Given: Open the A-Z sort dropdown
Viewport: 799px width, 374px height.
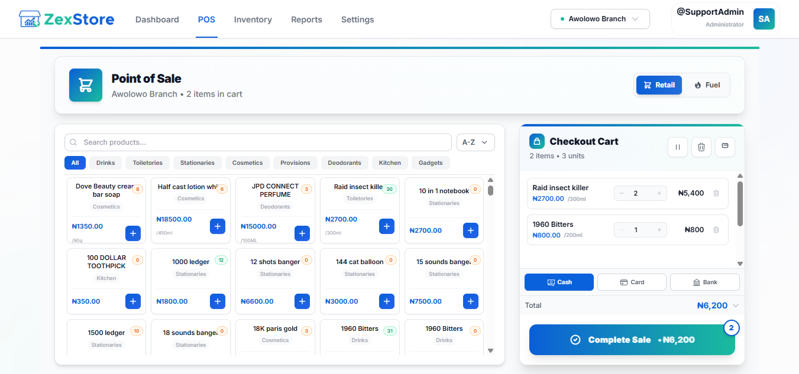Looking at the screenshot, I should 475,142.
